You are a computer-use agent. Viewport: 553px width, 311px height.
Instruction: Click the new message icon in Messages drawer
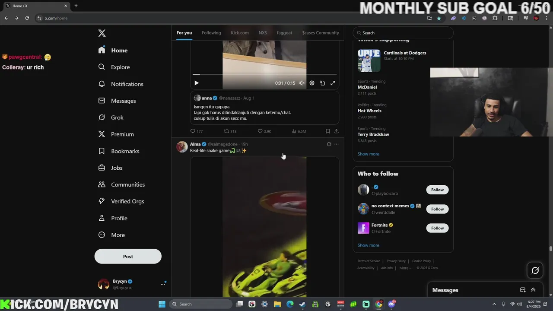click(x=523, y=290)
